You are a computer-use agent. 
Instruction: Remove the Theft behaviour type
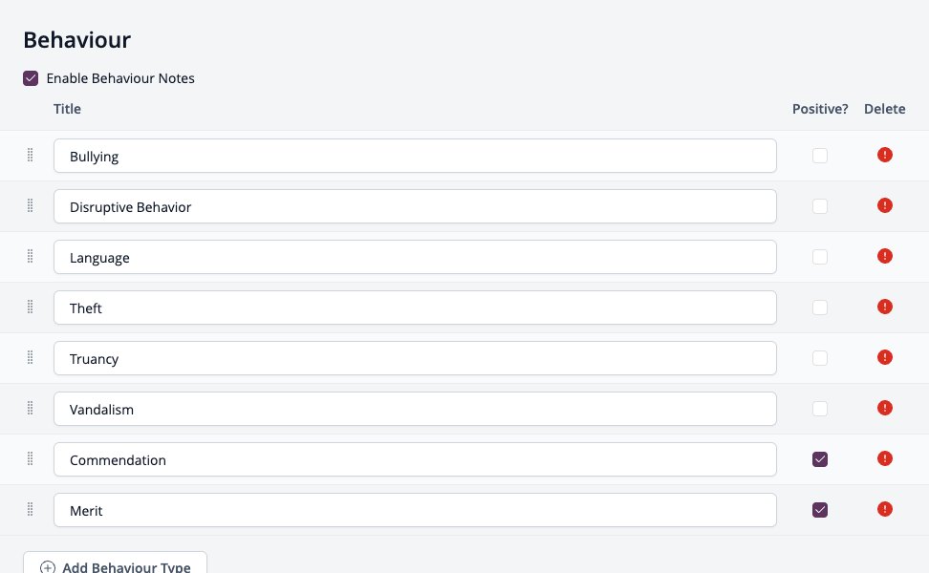(x=885, y=308)
